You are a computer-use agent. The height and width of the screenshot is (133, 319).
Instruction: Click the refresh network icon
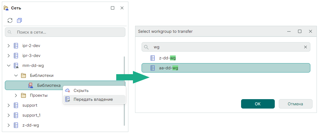point(10,20)
